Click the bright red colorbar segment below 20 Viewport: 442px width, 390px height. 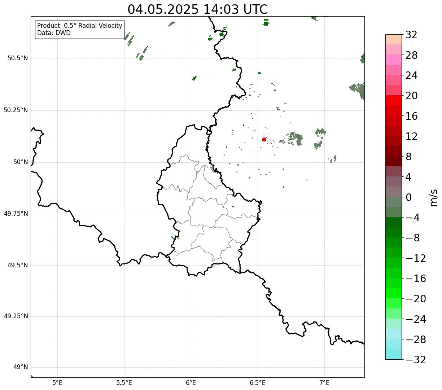point(394,100)
